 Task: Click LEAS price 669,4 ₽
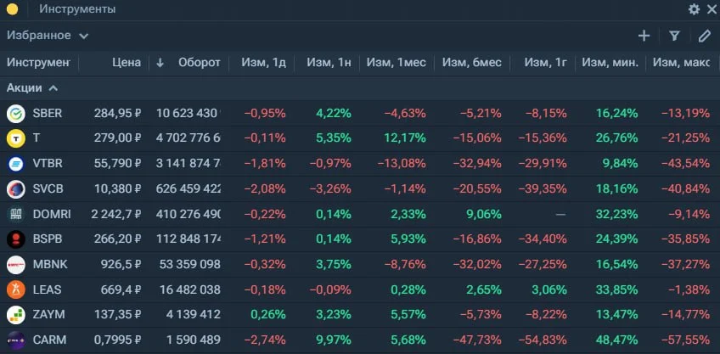(x=121, y=289)
